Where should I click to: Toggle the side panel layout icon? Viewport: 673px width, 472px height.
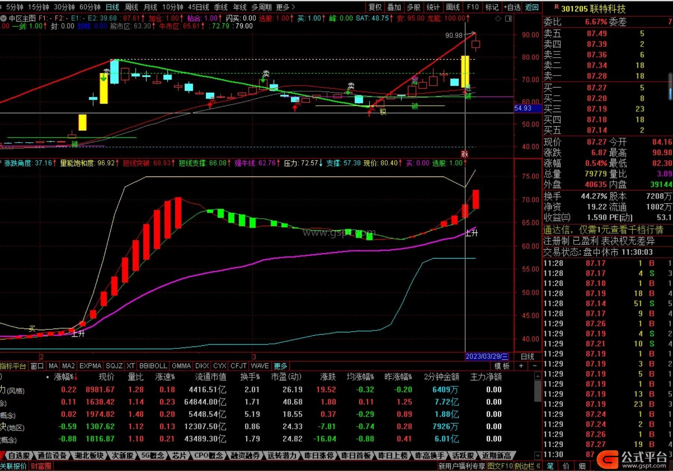[x=509, y=18]
